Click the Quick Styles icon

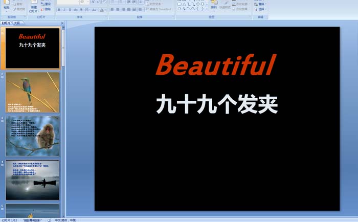point(225,4)
